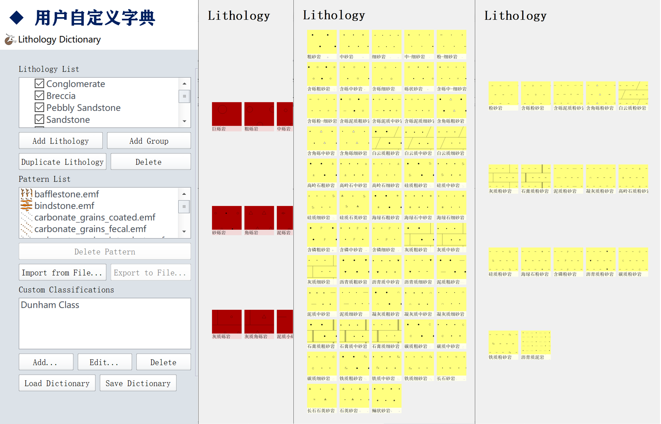
Task: Click Delete under Custom Classifications
Action: pos(164,362)
